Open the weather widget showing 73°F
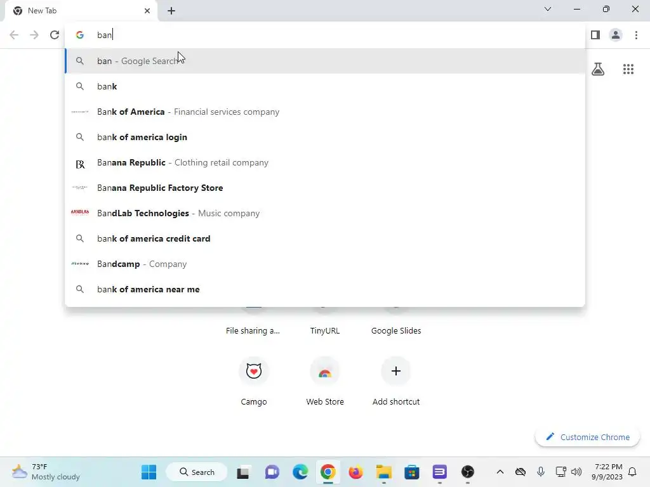Image resolution: width=650 pixels, height=487 pixels. pyautogui.click(x=46, y=472)
